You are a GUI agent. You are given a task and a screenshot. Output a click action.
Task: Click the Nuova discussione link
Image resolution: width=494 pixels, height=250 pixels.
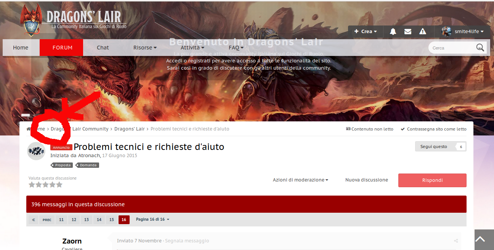tap(366, 180)
